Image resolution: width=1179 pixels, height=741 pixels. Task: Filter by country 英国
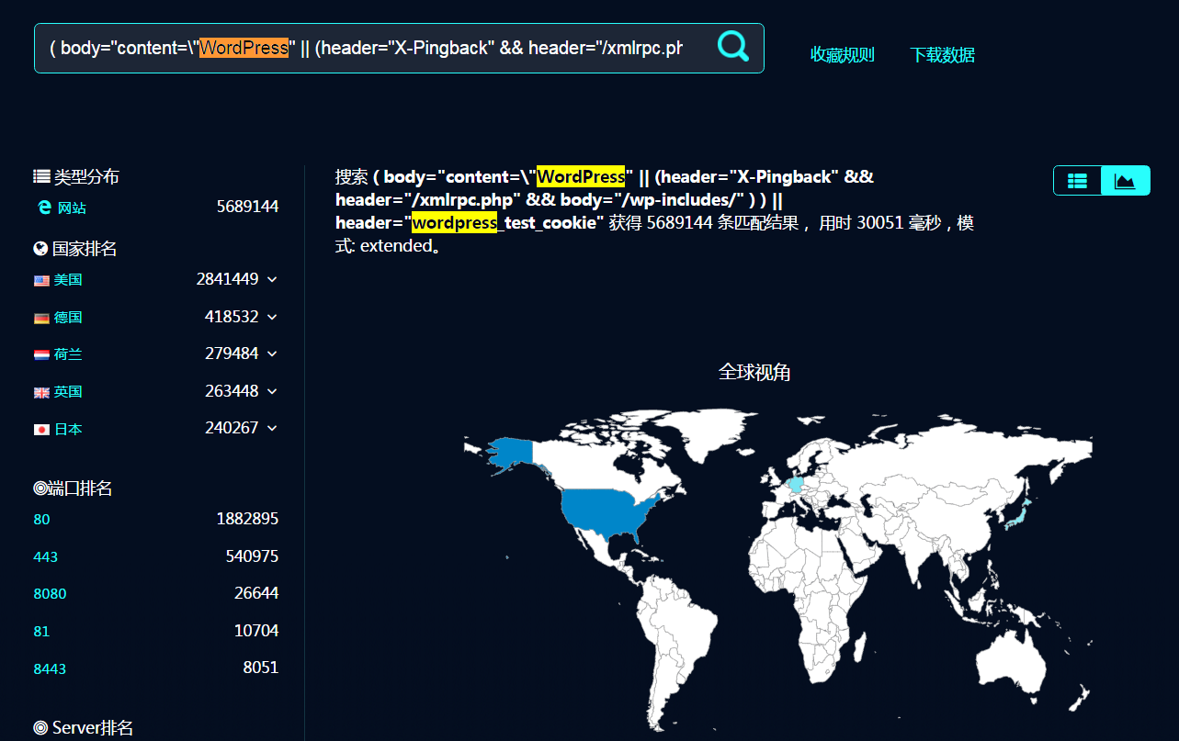coord(68,391)
